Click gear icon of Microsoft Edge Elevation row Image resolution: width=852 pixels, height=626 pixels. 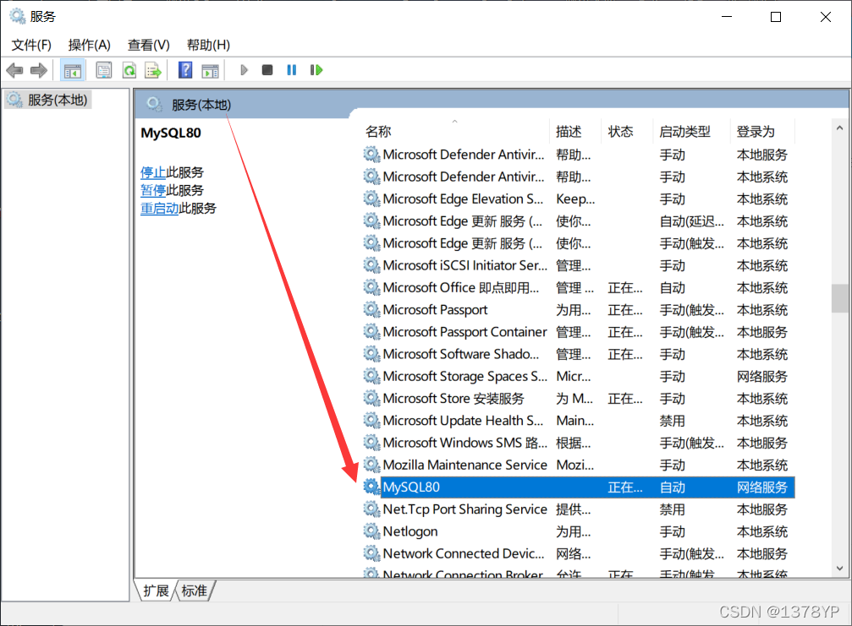pos(371,199)
